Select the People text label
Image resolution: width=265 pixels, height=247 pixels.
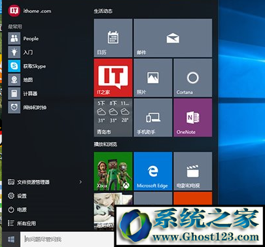[x=31, y=39]
